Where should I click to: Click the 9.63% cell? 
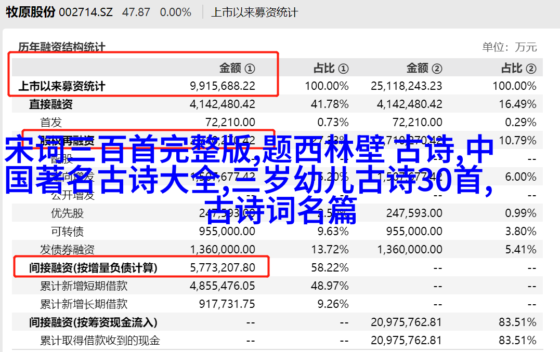point(333,232)
